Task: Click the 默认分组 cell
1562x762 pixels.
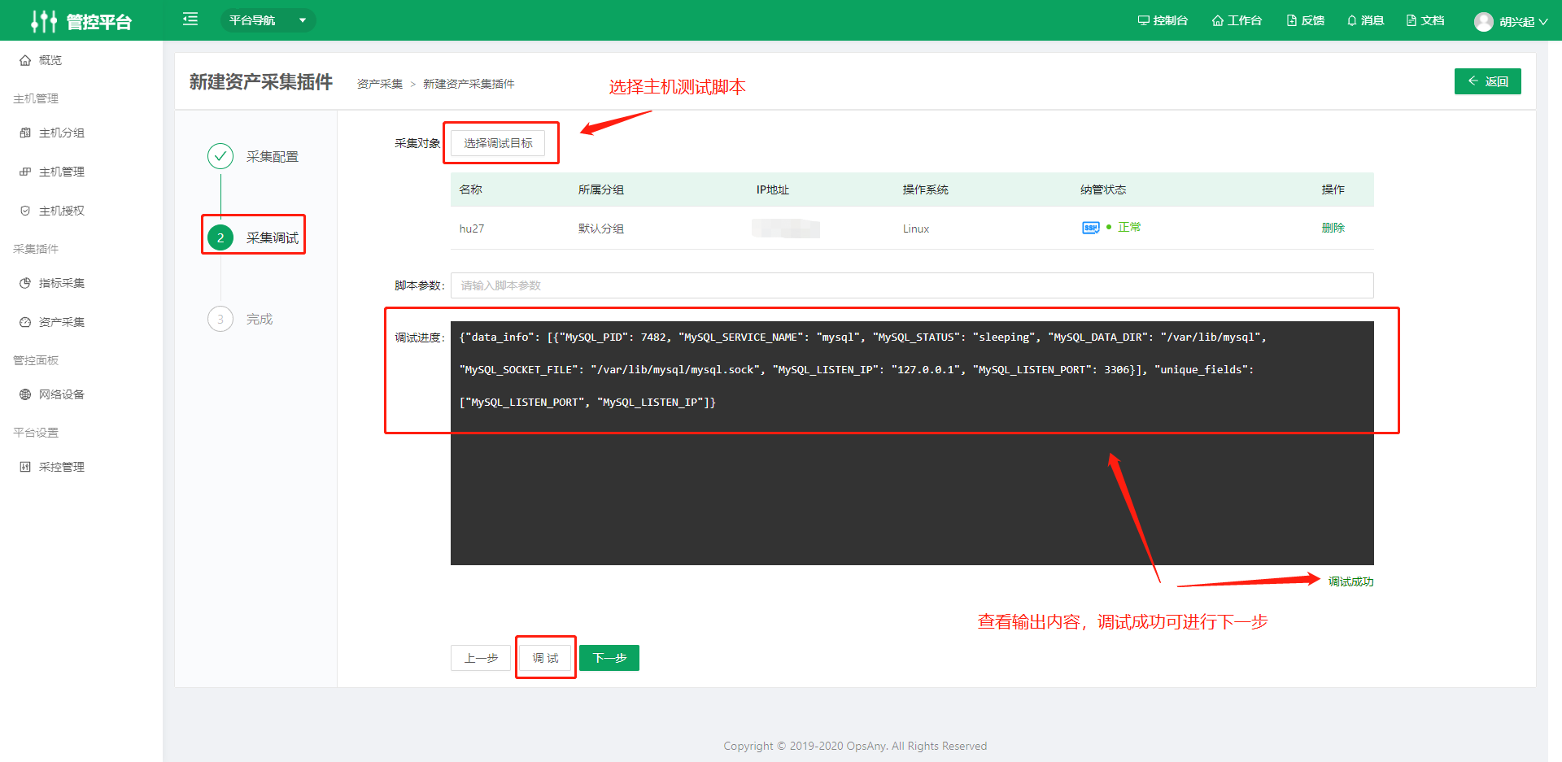Action: tap(601, 229)
